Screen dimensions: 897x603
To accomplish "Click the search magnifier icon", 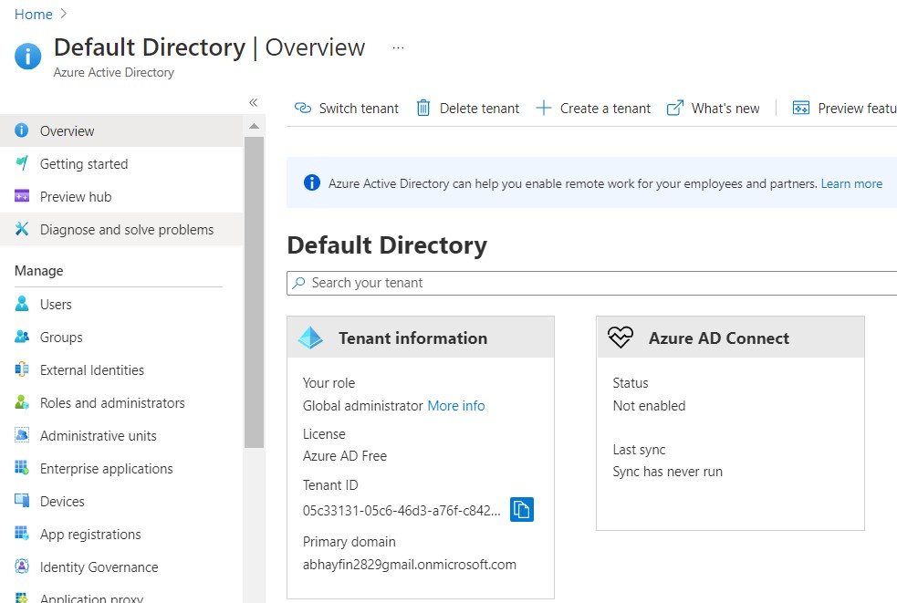I will click(x=298, y=283).
